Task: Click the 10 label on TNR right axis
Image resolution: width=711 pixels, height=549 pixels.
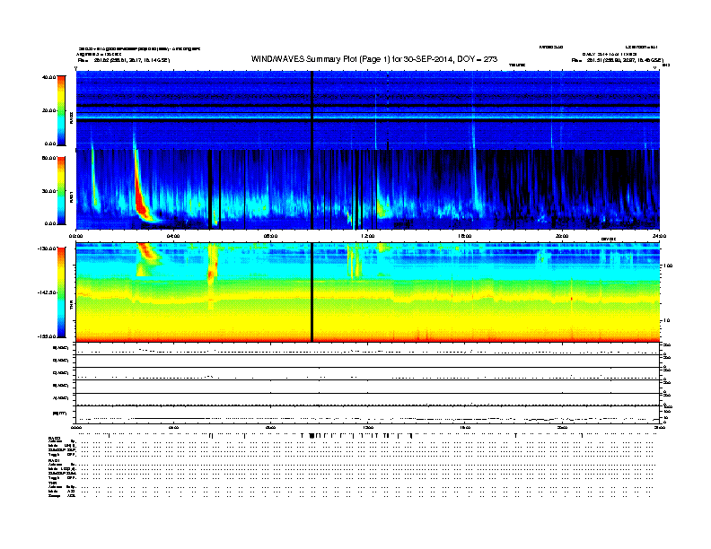Action: pyautogui.click(x=666, y=320)
